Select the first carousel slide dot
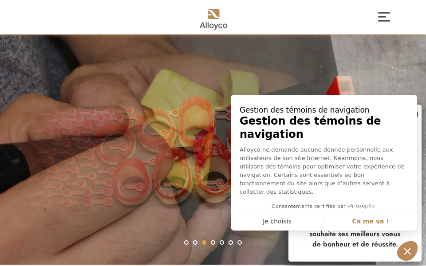Viewport: 426px width, 266px height. tap(186, 243)
